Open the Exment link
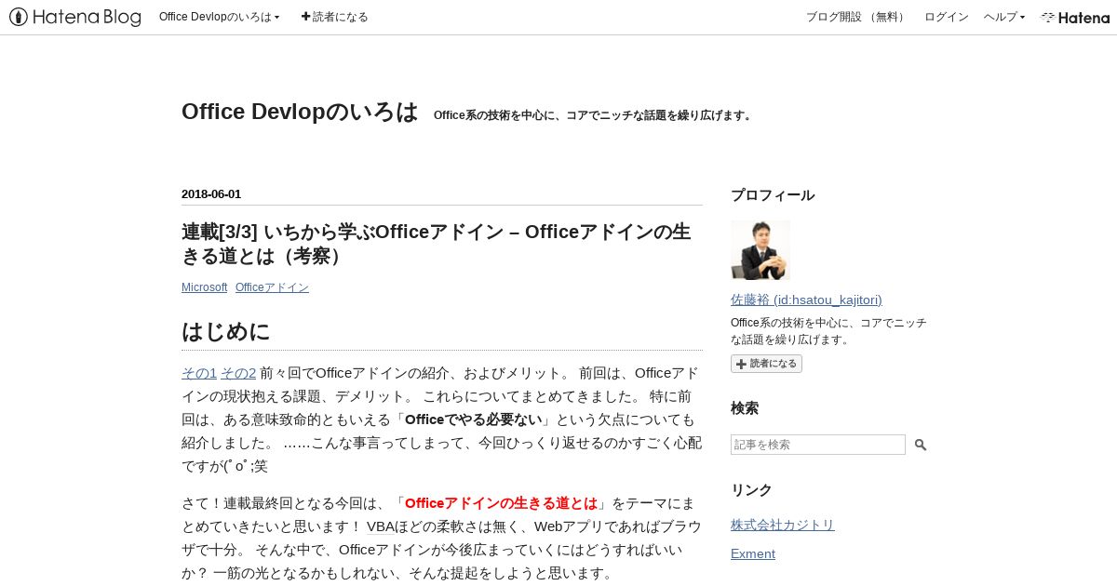The width and height of the screenshot is (1117, 586). (753, 553)
